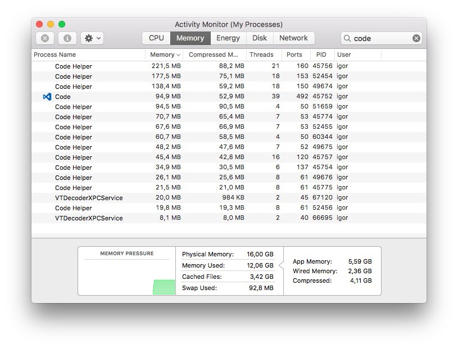Click the Quit Process stop icon
Viewport: 458px width, 348px height.
(45, 38)
